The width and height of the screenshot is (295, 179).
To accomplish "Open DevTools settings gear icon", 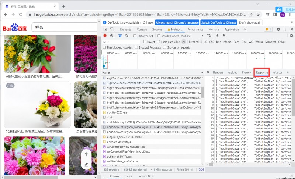I will 278,29.
